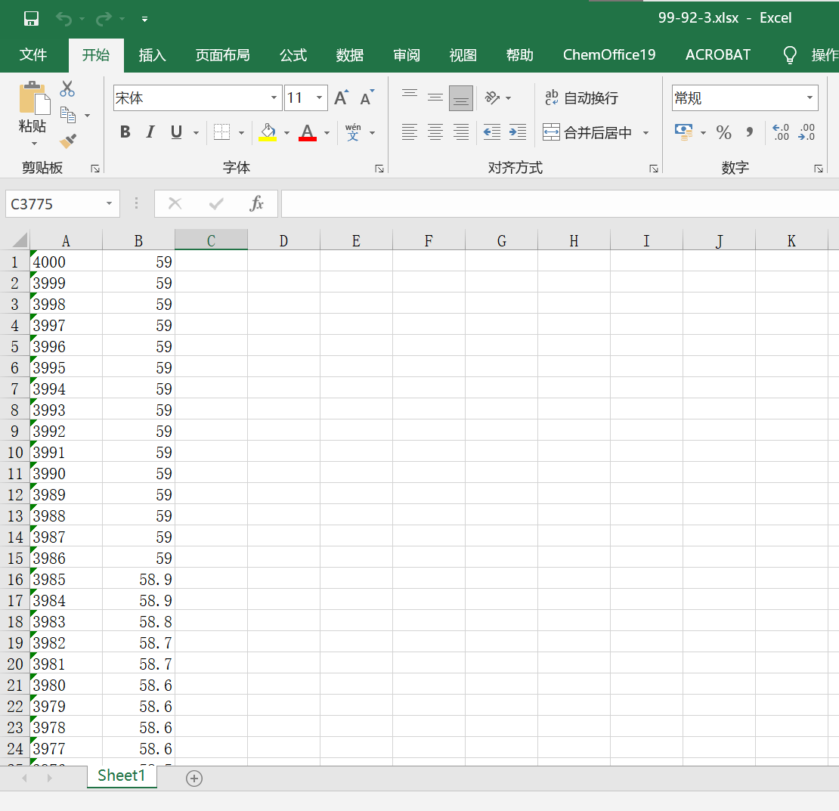839x811 pixels.
Task: Toggle 合并后居中 merge and center
Action: pos(590,132)
